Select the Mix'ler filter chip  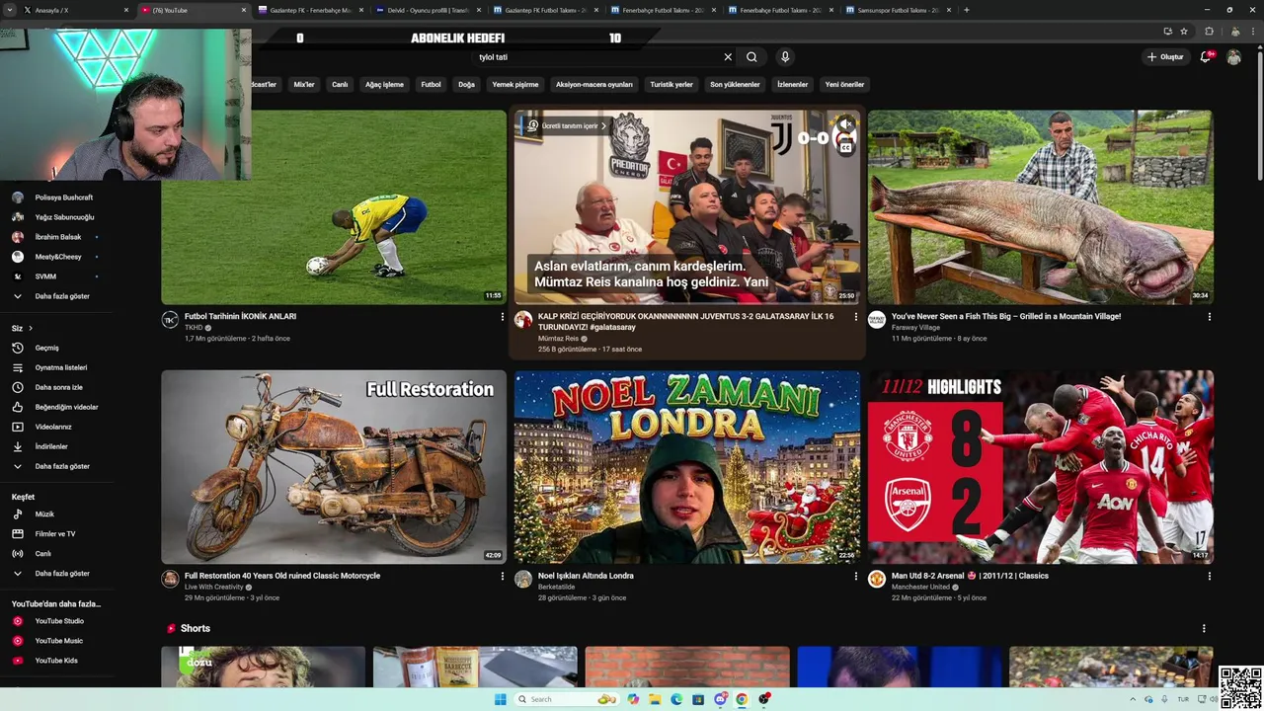click(304, 85)
